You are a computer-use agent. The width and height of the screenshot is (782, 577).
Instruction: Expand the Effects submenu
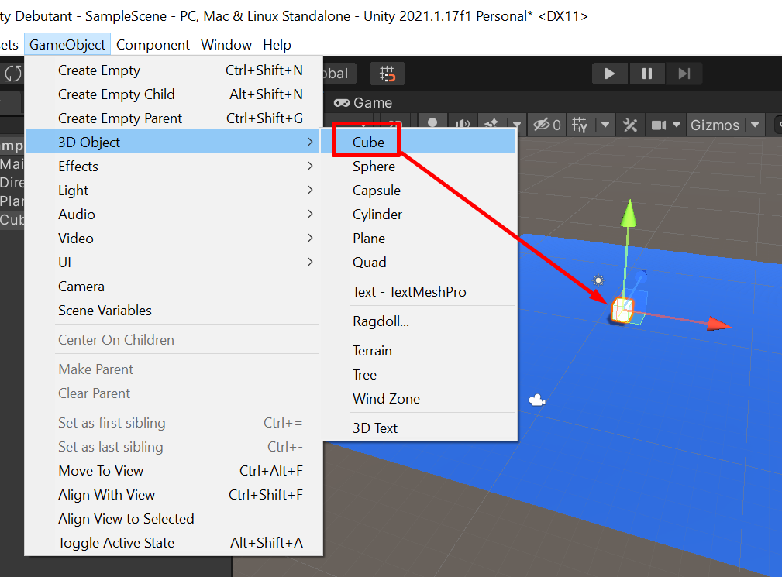click(172, 166)
